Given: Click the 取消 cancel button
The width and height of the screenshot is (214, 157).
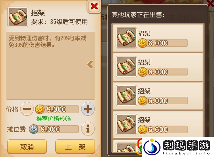Looking at the screenshot, I should click(27, 147).
